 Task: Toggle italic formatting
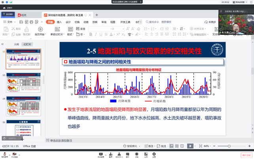click(96, 34)
